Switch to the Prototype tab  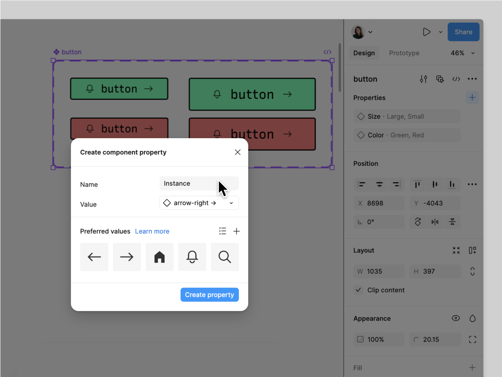[405, 53]
